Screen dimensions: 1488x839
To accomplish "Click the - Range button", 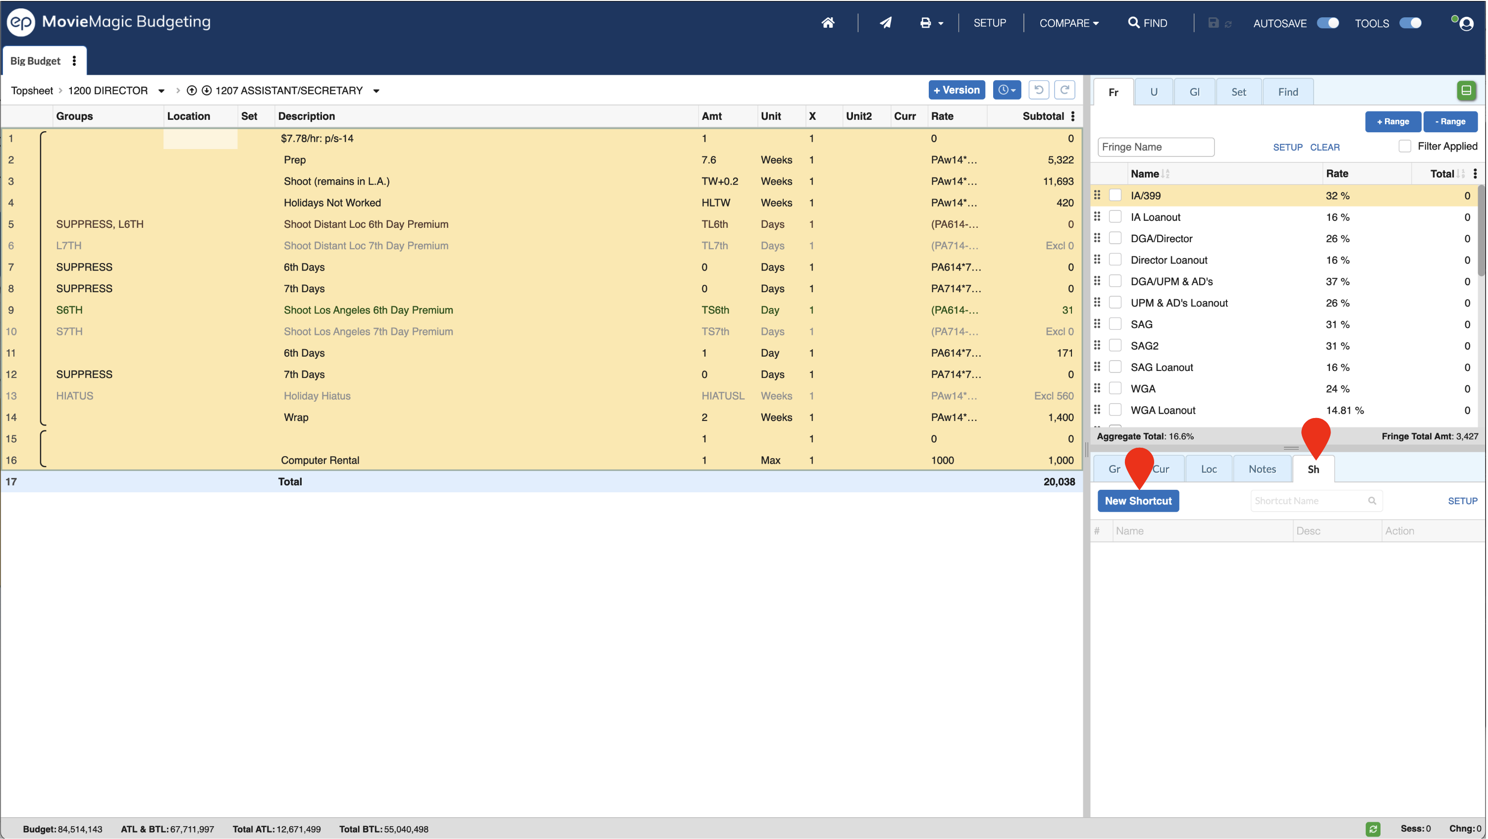I will pyautogui.click(x=1450, y=121).
